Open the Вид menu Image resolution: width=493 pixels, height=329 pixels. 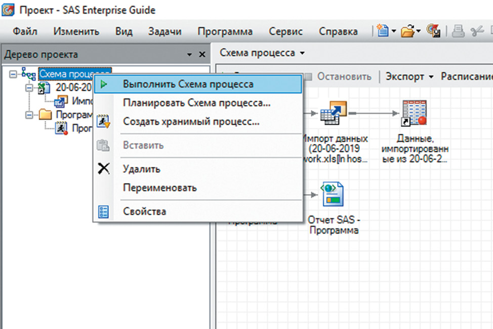tap(124, 31)
